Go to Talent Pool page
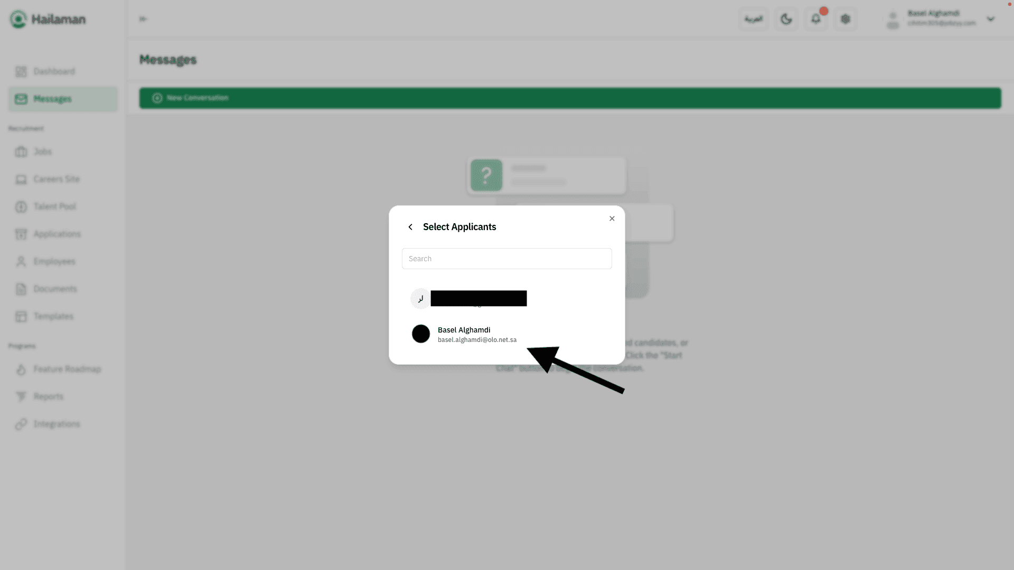This screenshot has width=1014, height=570. click(x=54, y=206)
